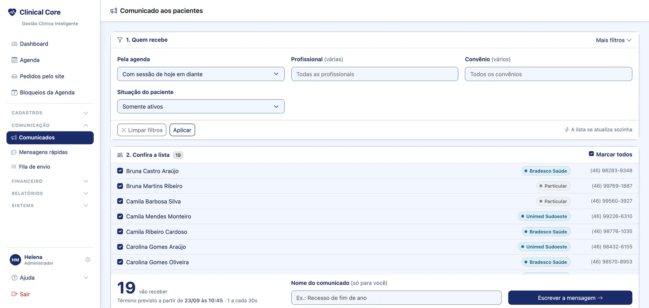Click the Agenda calendar icon
Screen dimensions: 649x308
tap(14, 60)
